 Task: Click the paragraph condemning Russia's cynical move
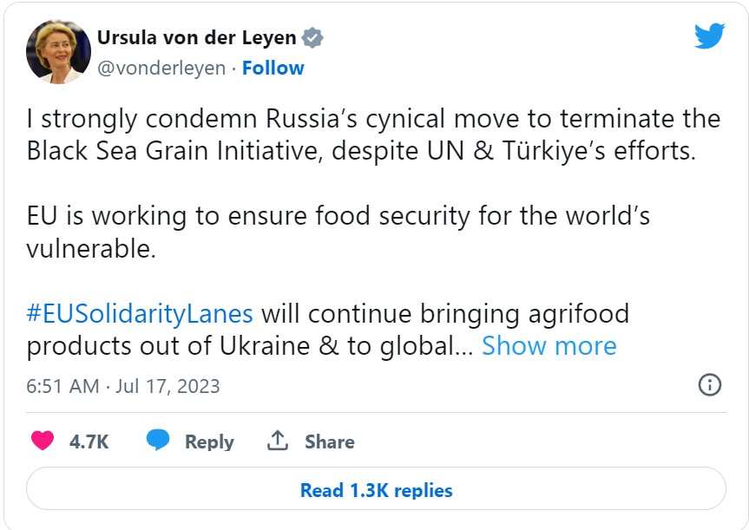[x=373, y=134]
